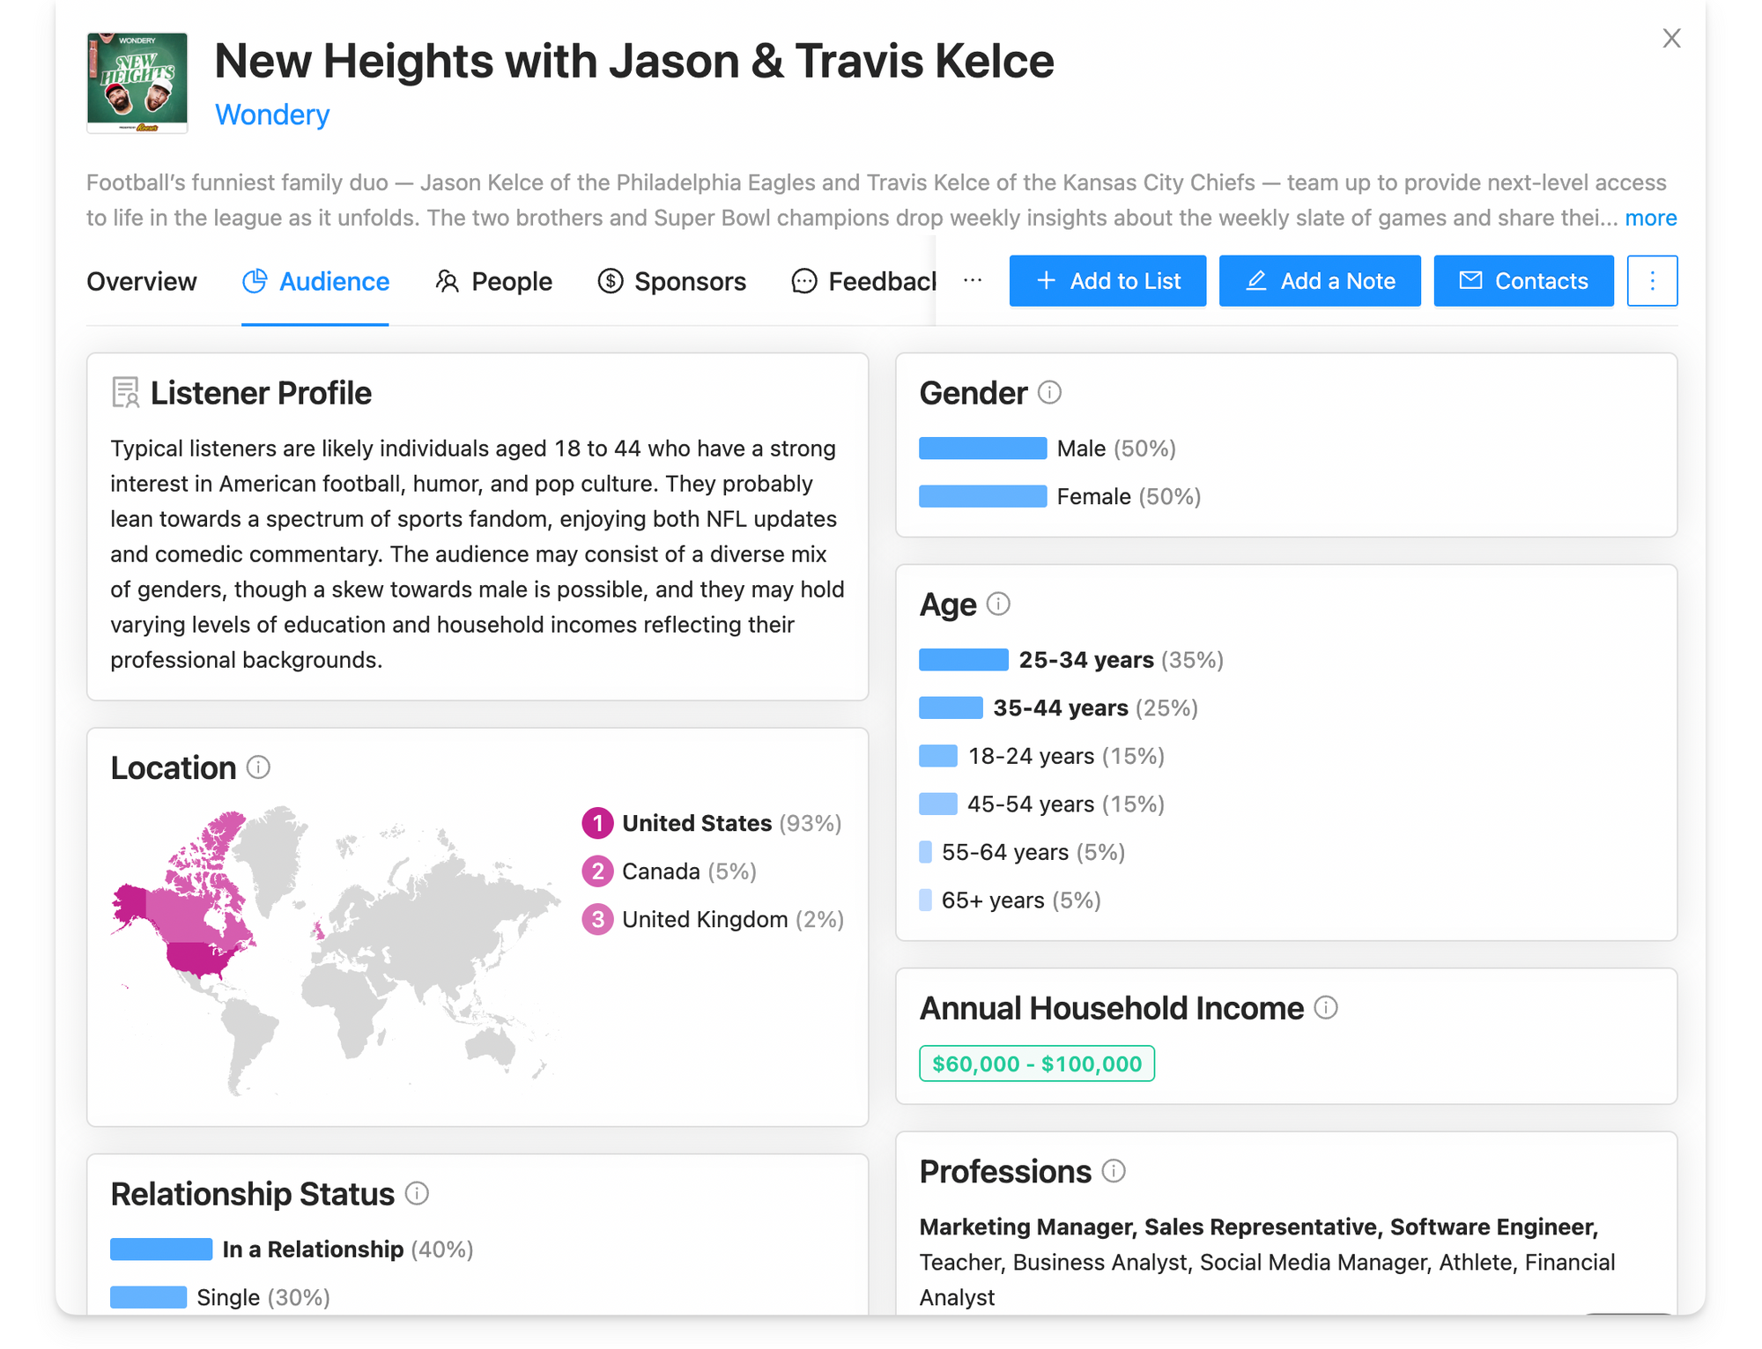Open the Feedback tab
This screenshot has height=1349, width=1762.
[863, 281]
